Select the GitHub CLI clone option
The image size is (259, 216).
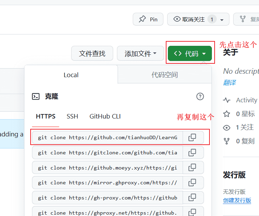[x=105, y=116]
